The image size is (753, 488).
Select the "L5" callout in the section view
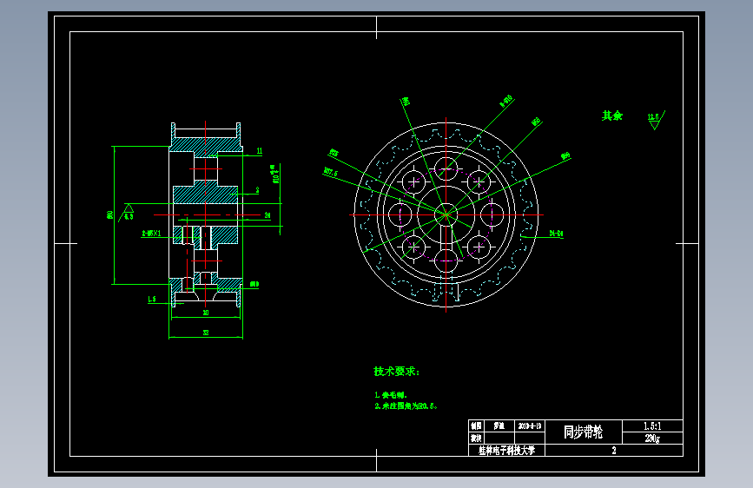(152, 300)
